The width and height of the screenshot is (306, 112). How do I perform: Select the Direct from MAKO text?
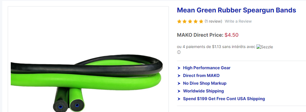pos(201,76)
